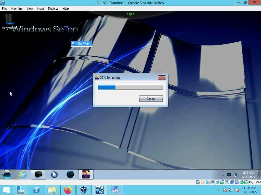Open the View menu

click(30, 9)
